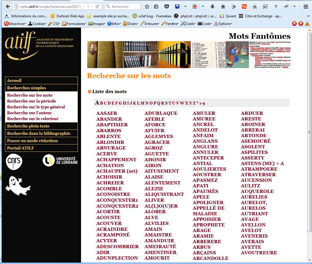
Task: Open the Images developer toolbar menu
Action: point(97,24)
